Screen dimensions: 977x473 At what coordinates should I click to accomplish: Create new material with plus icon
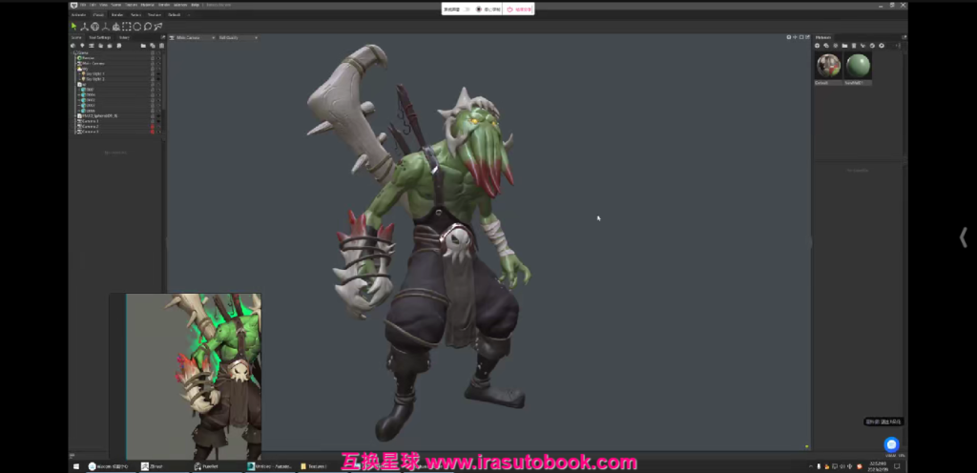tap(817, 46)
